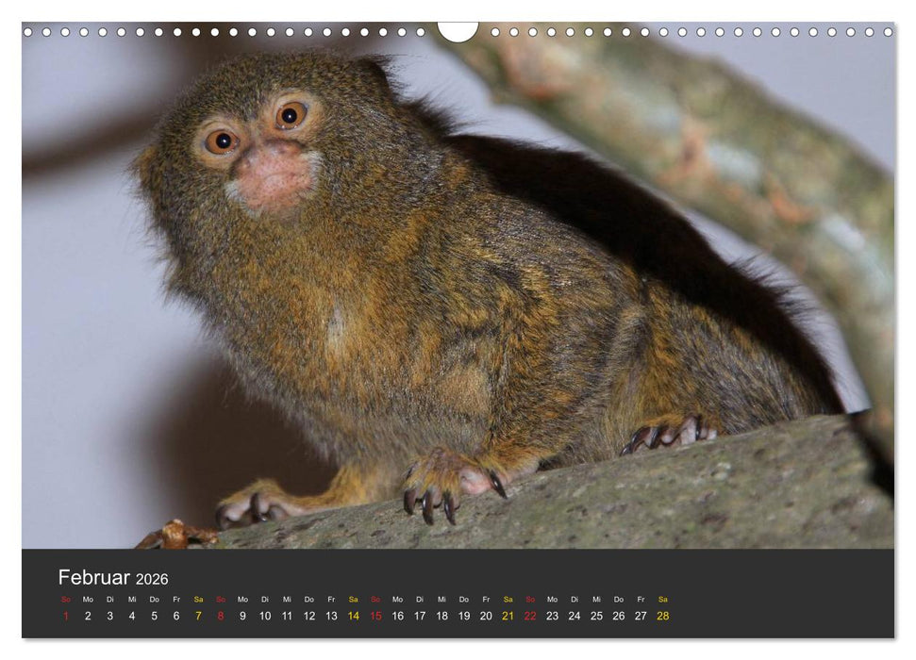
Task: Click the date 28 at the row end
Action: click(x=661, y=615)
